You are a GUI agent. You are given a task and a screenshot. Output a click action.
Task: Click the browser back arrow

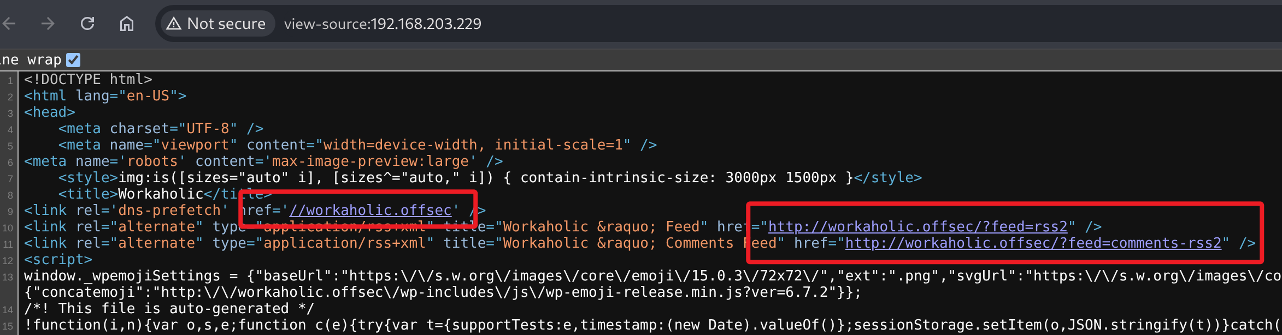pos(9,23)
